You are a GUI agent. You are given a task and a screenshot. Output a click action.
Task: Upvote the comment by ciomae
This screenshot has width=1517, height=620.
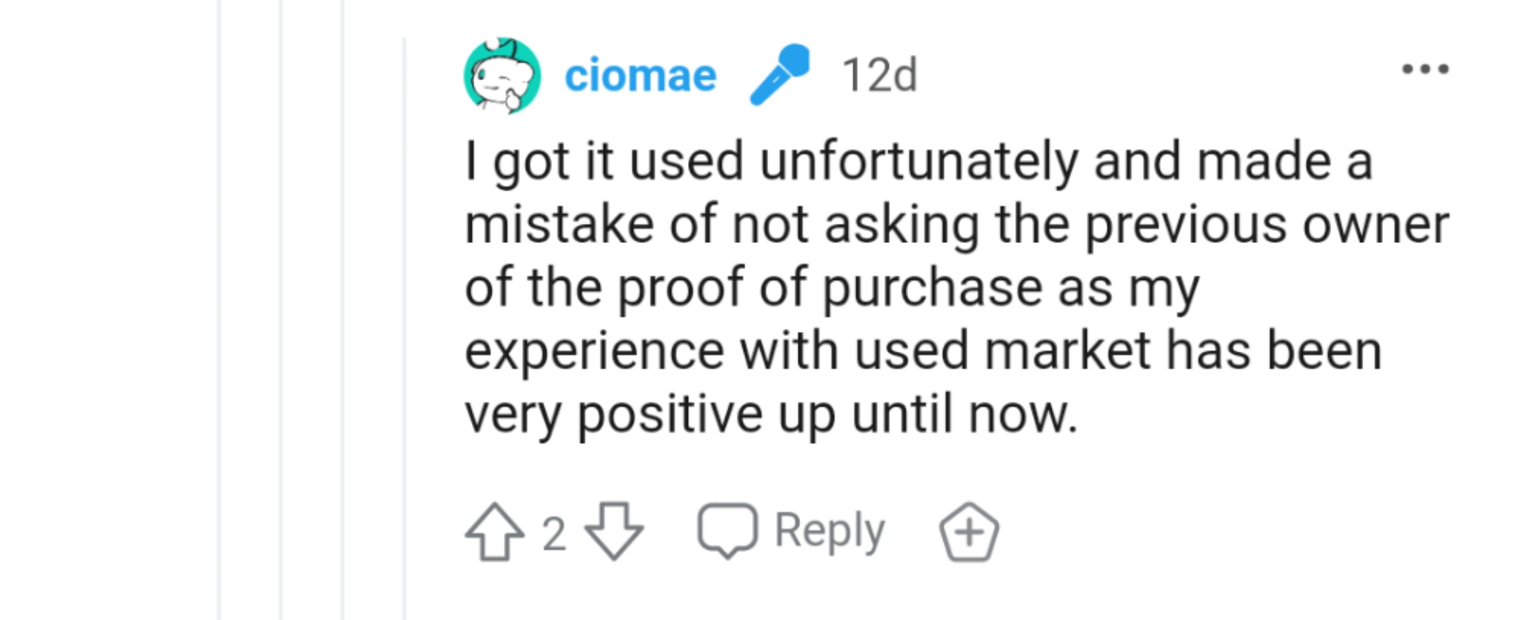pyautogui.click(x=494, y=531)
